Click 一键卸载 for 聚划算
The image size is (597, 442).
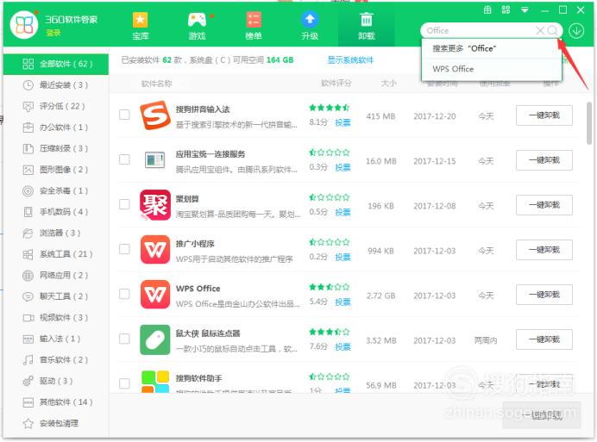tap(544, 205)
